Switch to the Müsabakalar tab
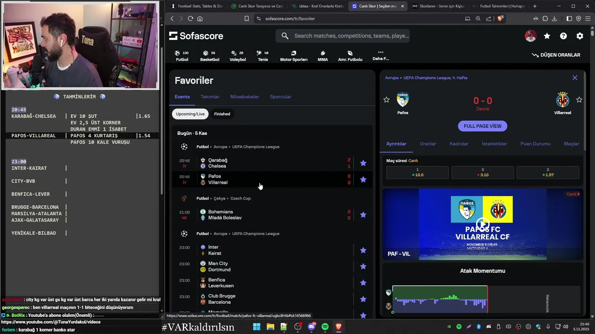 pyautogui.click(x=245, y=96)
